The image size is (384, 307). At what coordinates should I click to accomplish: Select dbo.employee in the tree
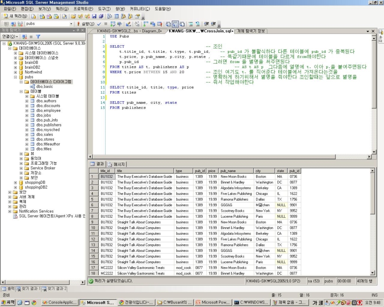click(48, 111)
